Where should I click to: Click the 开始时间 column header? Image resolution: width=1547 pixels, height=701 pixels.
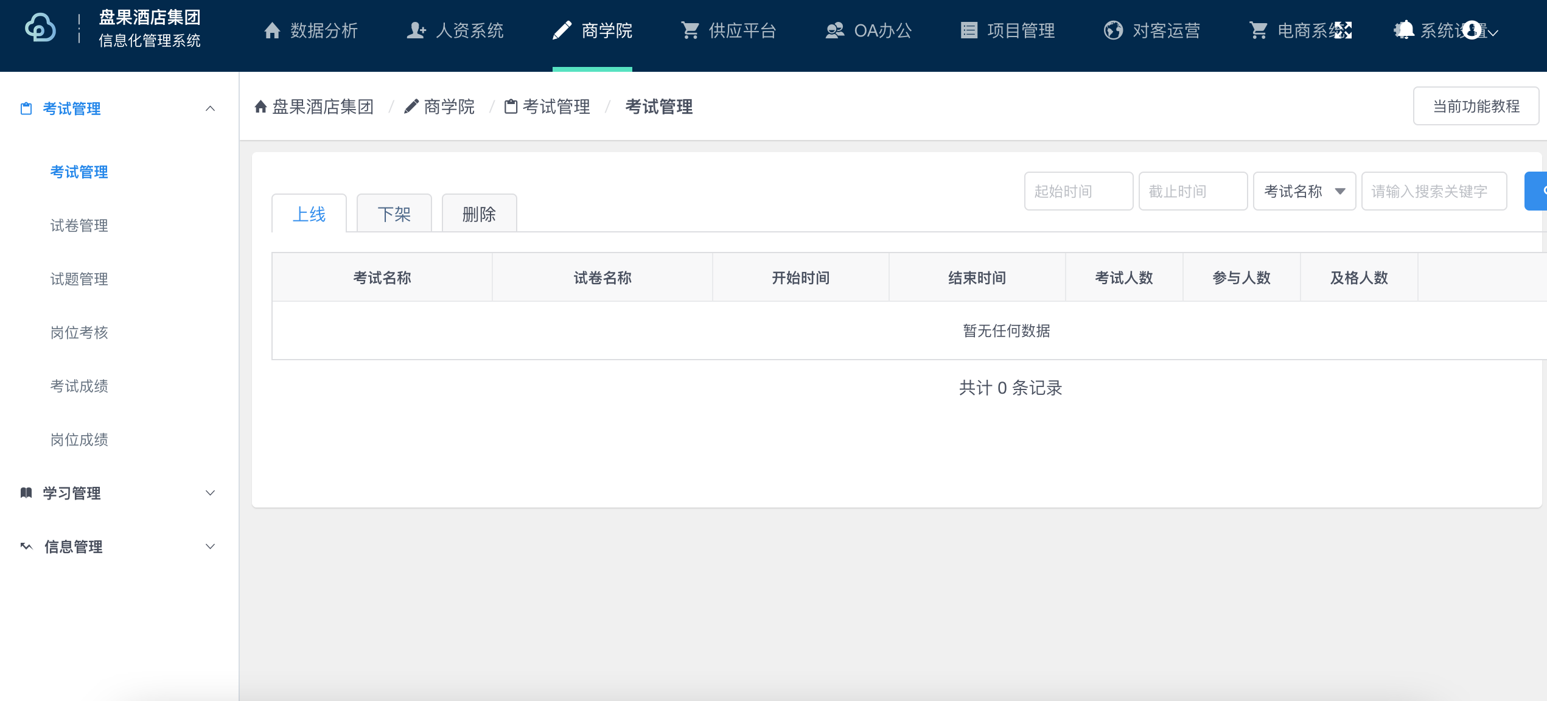[x=800, y=278]
